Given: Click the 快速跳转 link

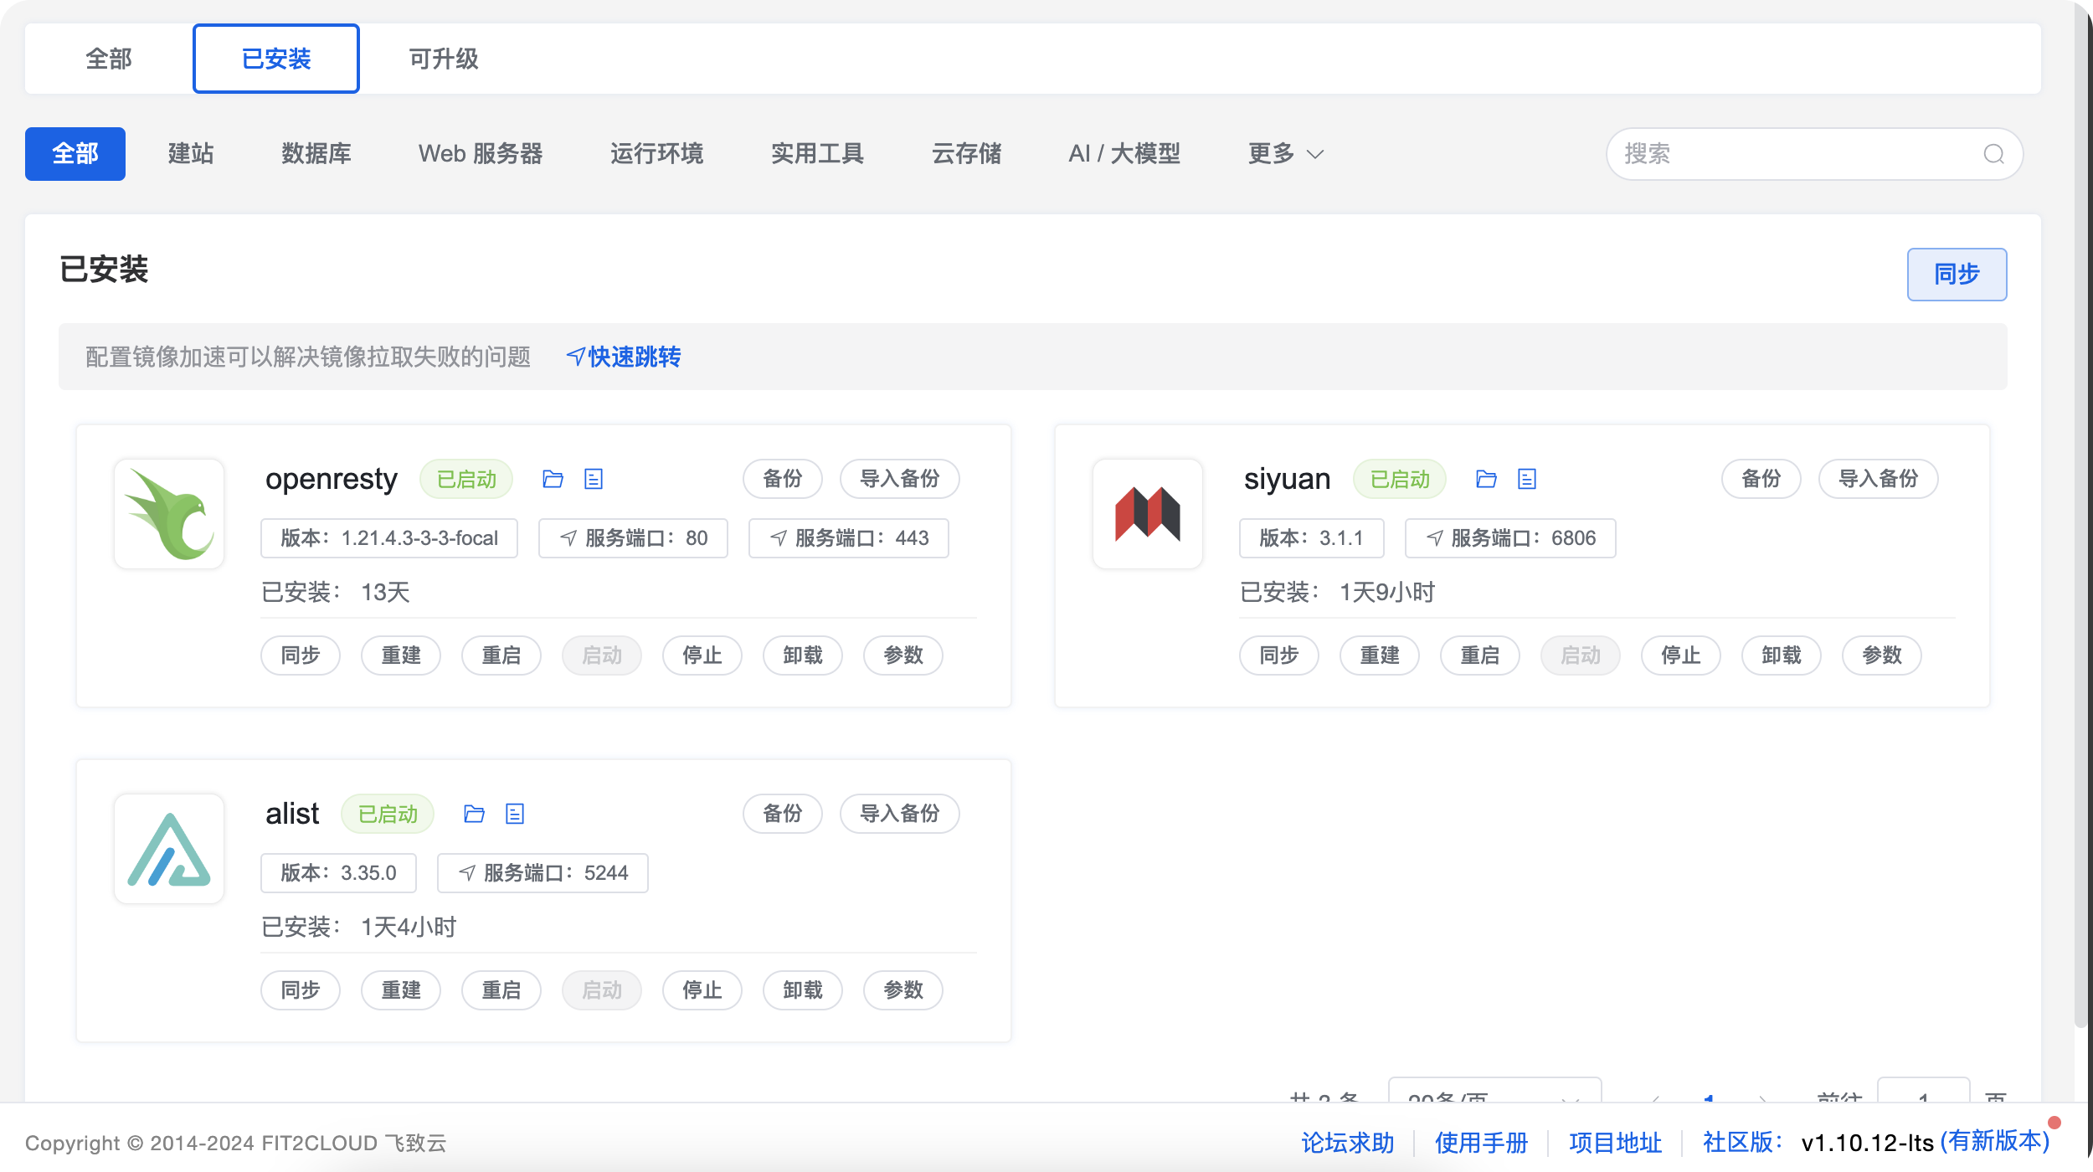Looking at the screenshot, I should coord(624,357).
